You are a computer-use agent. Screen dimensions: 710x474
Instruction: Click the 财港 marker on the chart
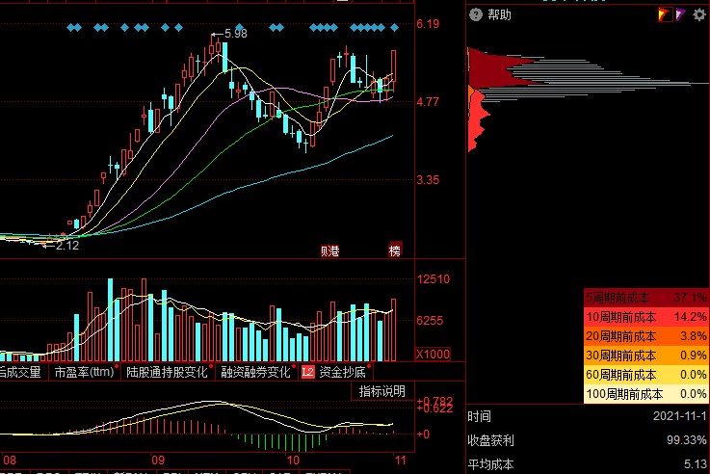click(330, 251)
